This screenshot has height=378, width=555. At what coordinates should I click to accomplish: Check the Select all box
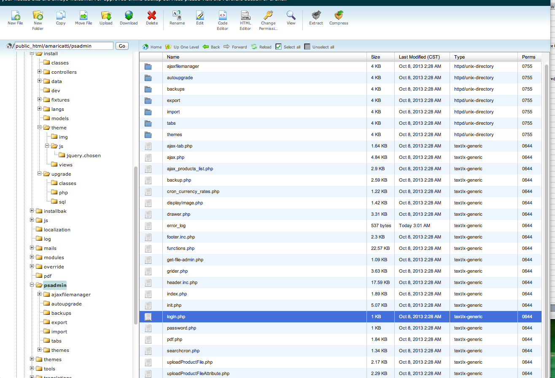pos(278,47)
